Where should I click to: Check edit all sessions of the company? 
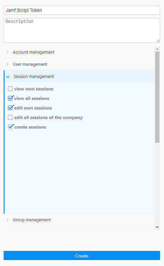pos(10,117)
